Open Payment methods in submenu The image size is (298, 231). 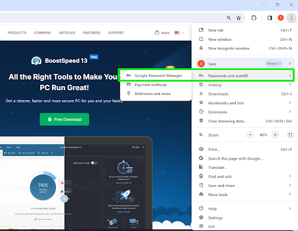click(x=156, y=85)
